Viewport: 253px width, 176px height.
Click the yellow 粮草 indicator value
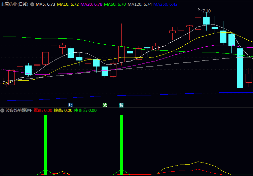point(63,110)
